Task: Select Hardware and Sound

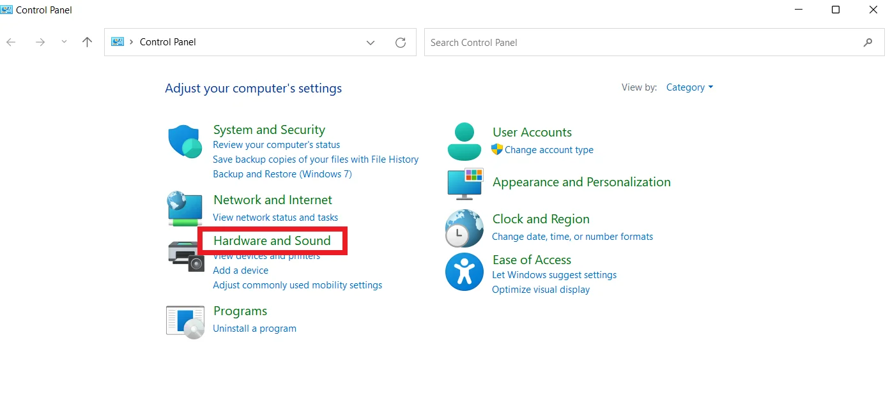Action: click(x=272, y=241)
